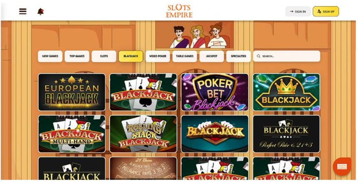This screenshot has width=358, height=182.
Task: Click the notification bell icon
Action: coord(41,12)
